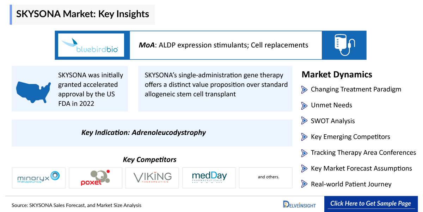This screenshot has height=212, width=423.
Task: Click the IV infusion bag icon
Action: pyautogui.click(x=344, y=45)
